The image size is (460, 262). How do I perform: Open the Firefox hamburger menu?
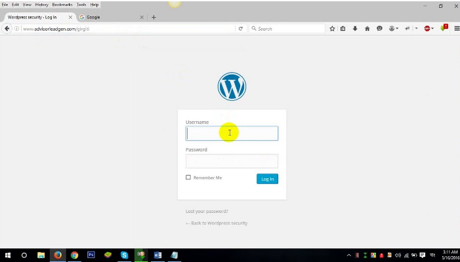tap(457, 29)
